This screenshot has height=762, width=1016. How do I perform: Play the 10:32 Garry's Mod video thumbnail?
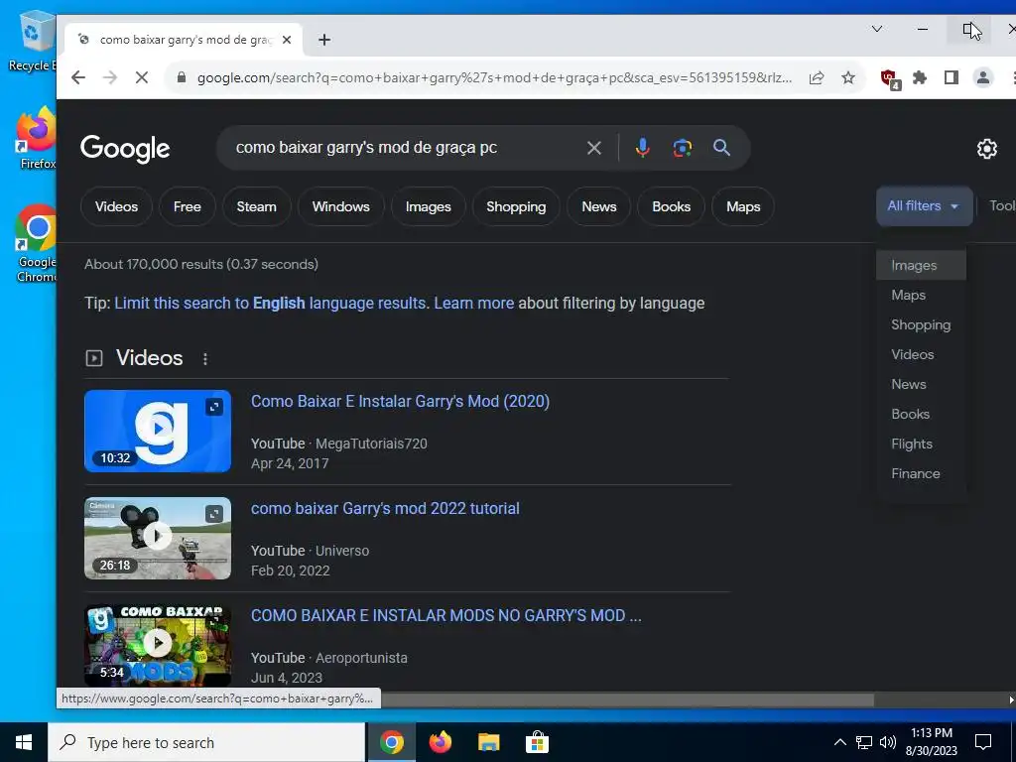point(158,431)
